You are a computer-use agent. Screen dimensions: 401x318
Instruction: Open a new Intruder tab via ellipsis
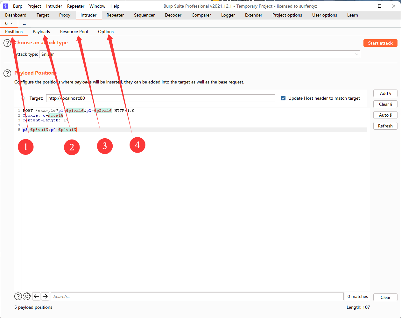click(25, 23)
